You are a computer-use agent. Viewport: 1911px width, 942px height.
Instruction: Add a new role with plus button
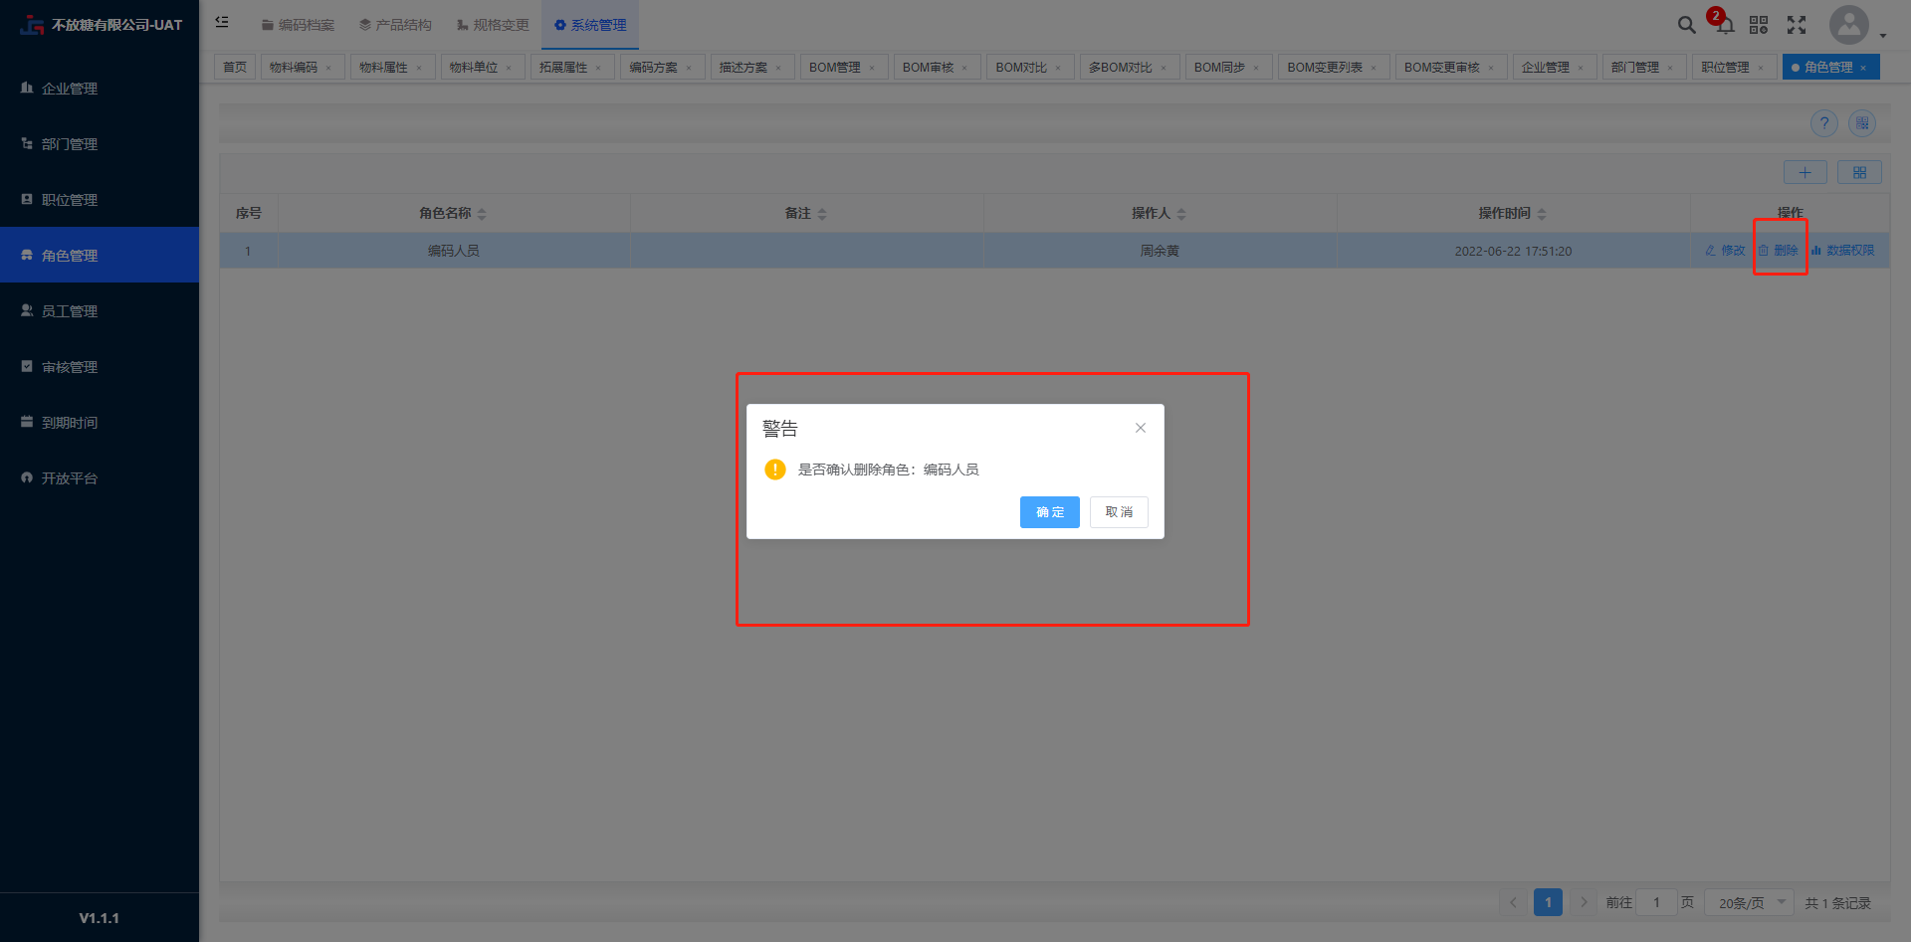pyautogui.click(x=1805, y=172)
